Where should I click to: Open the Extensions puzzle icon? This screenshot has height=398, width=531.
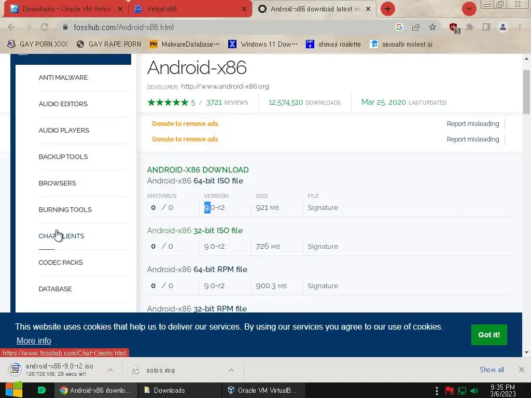(470, 27)
